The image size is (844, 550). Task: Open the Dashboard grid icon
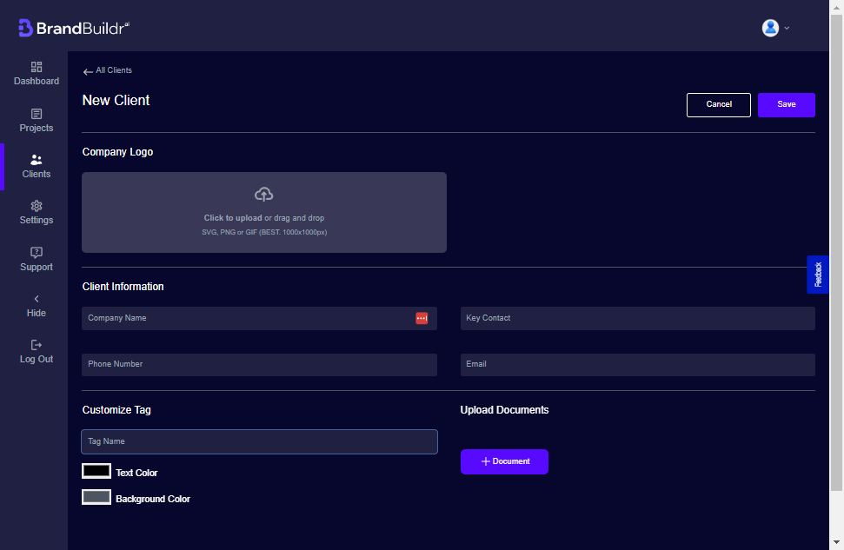tap(36, 67)
